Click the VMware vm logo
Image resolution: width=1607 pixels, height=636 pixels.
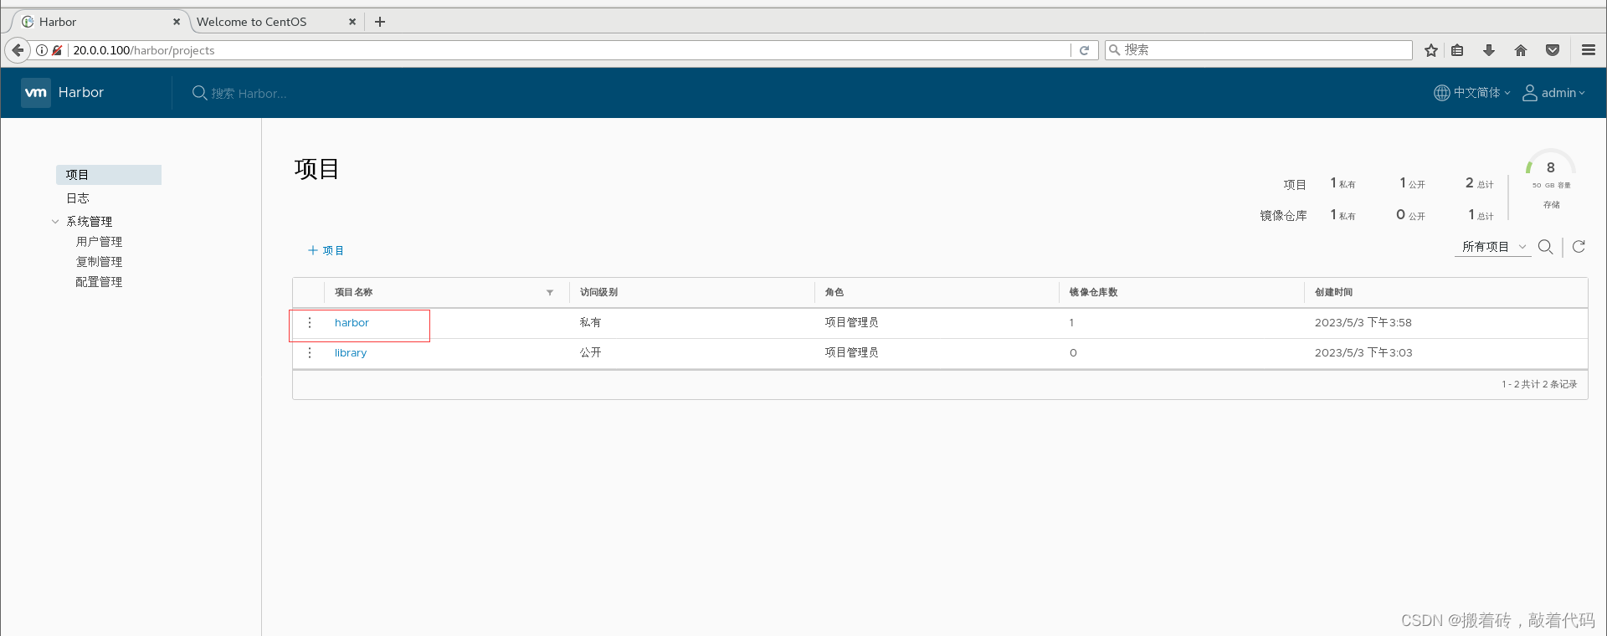pos(36,93)
